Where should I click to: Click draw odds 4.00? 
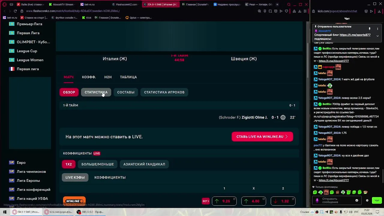pos(253,201)
